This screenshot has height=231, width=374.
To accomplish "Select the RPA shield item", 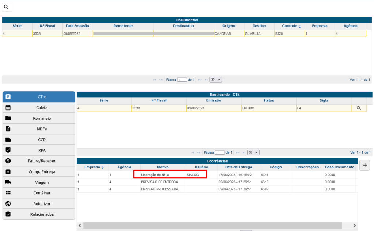I will point(39,150).
